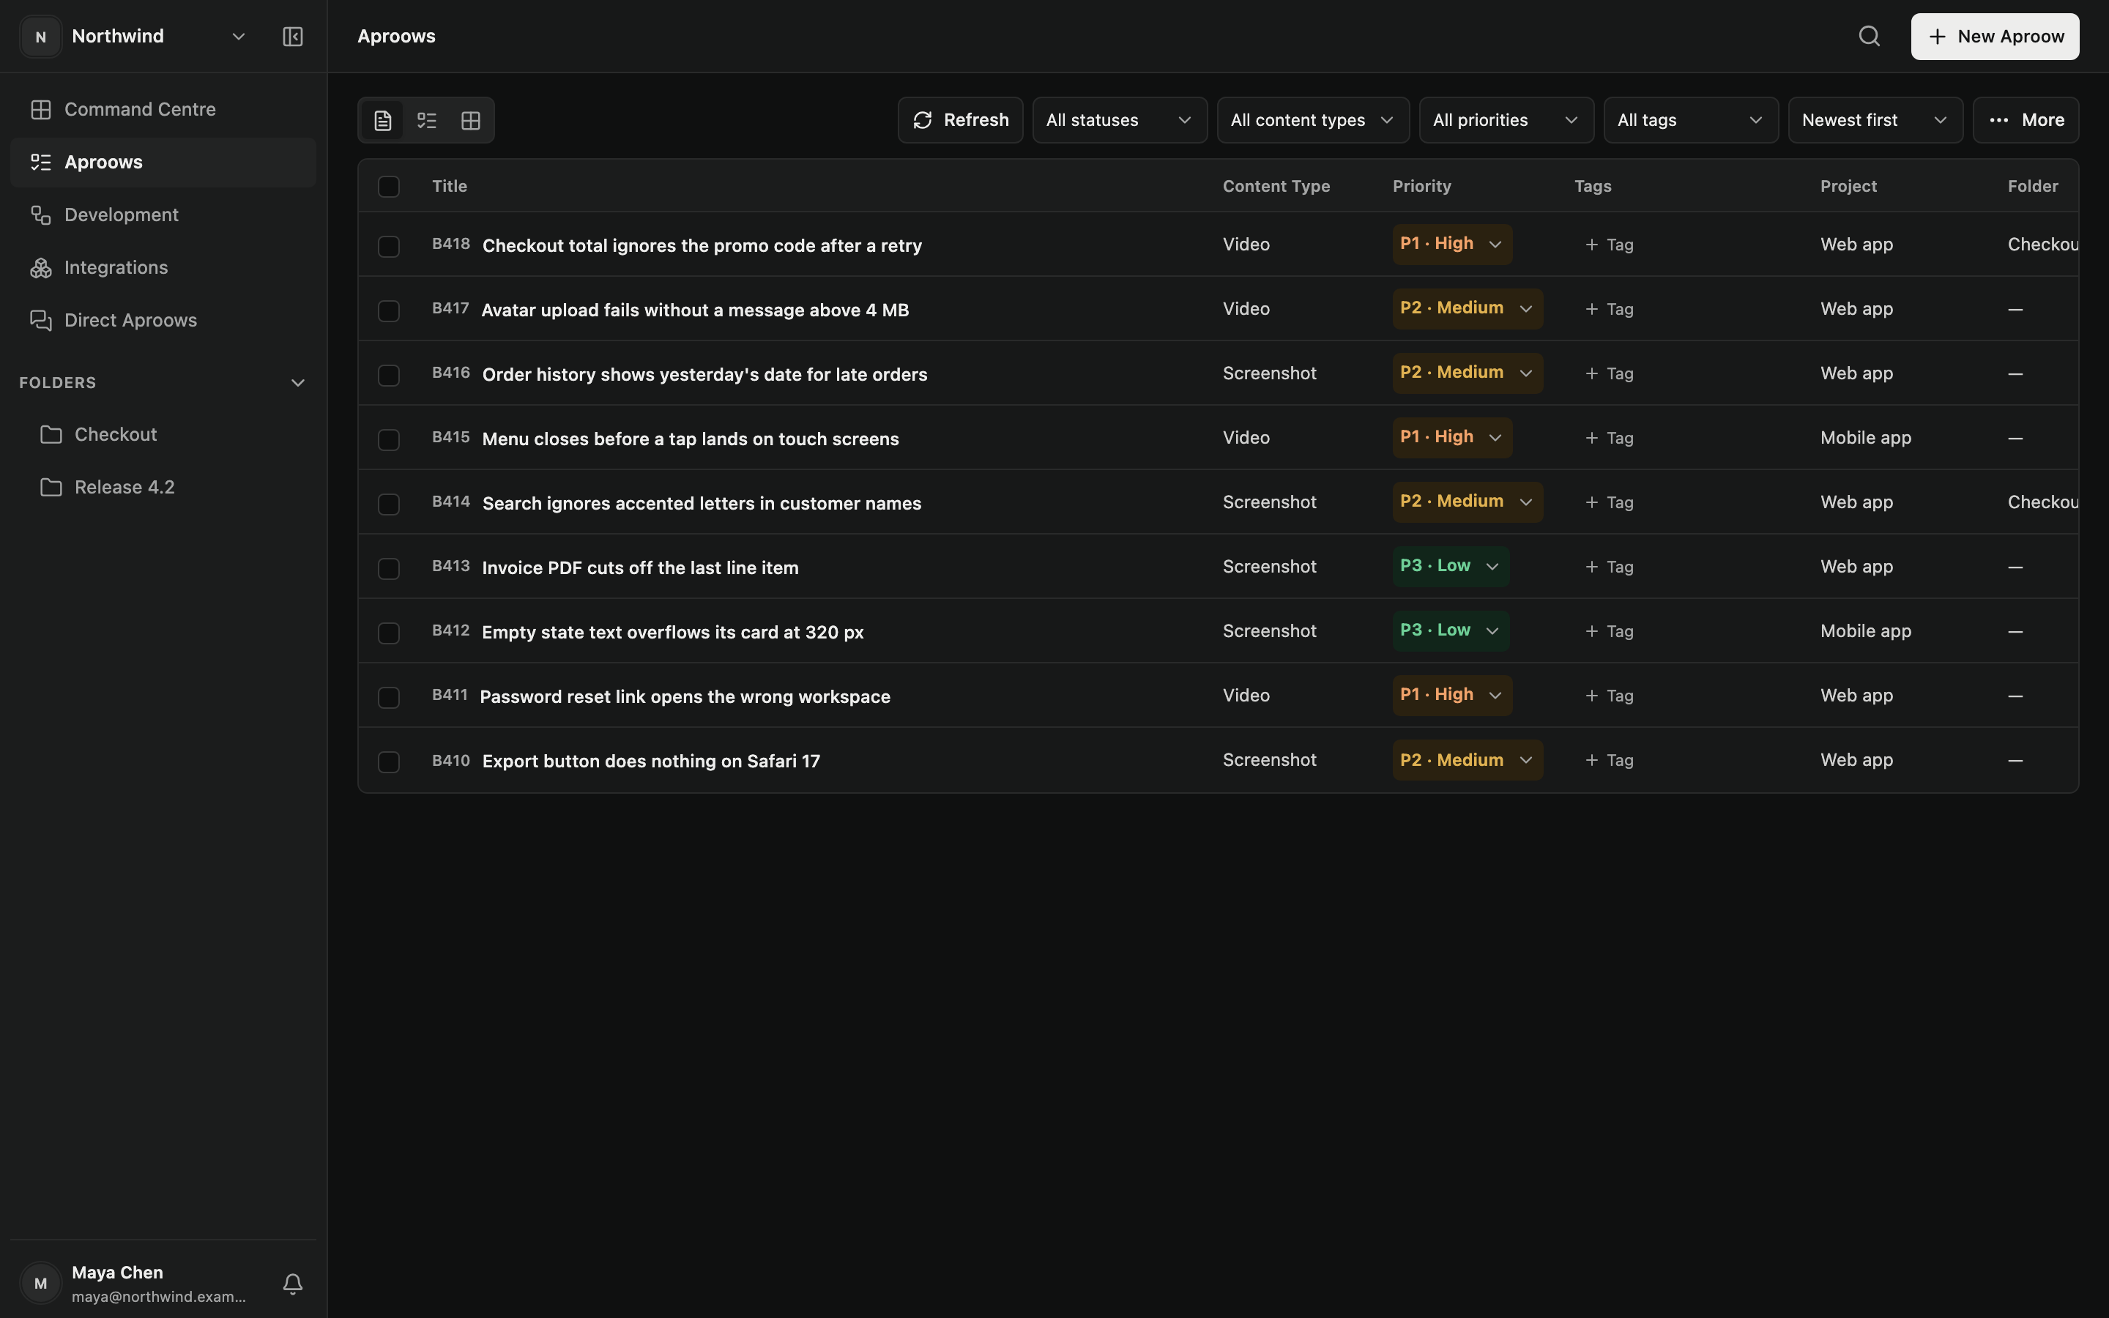Viewport: 2109px width, 1318px height.
Task: Navigate to Integrations
Action: [163, 267]
